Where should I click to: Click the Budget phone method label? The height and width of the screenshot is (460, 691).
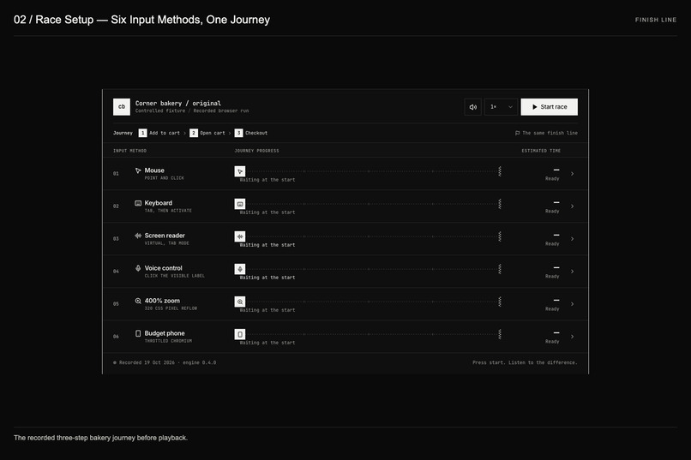coord(165,333)
